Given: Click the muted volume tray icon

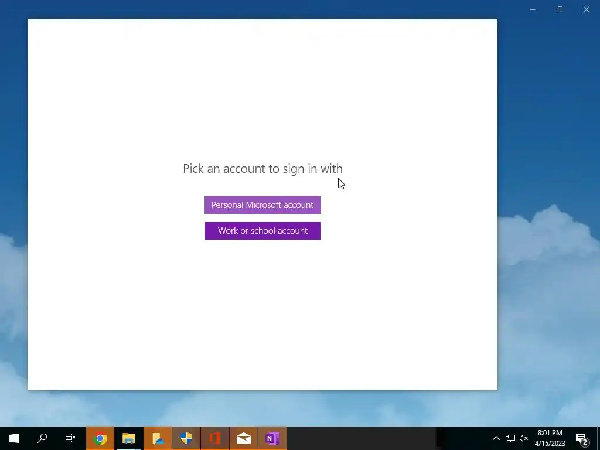Looking at the screenshot, I should point(524,438).
